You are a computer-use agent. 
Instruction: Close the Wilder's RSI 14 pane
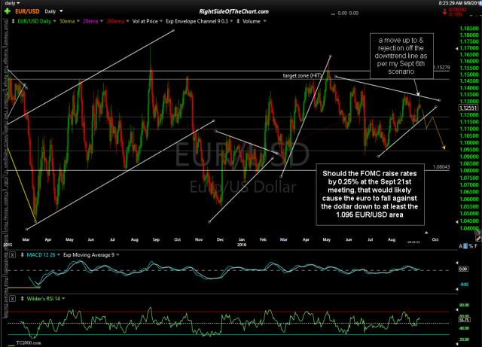(x=12, y=298)
